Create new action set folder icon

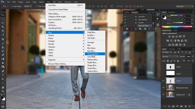click(140, 29)
